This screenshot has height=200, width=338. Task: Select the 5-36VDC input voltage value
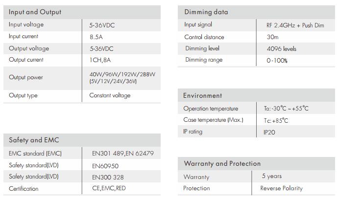(x=101, y=25)
